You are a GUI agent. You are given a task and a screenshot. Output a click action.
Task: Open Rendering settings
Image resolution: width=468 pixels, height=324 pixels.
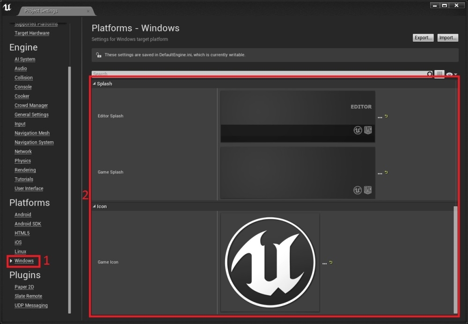[x=25, y=170]
